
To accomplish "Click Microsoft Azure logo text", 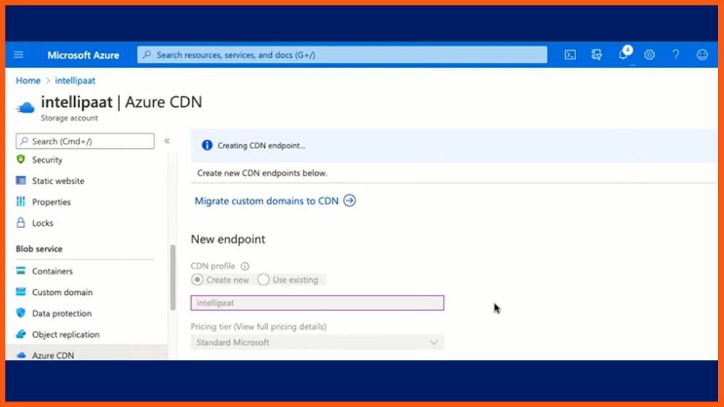I will pyautogui.click(x=83, y=55).
